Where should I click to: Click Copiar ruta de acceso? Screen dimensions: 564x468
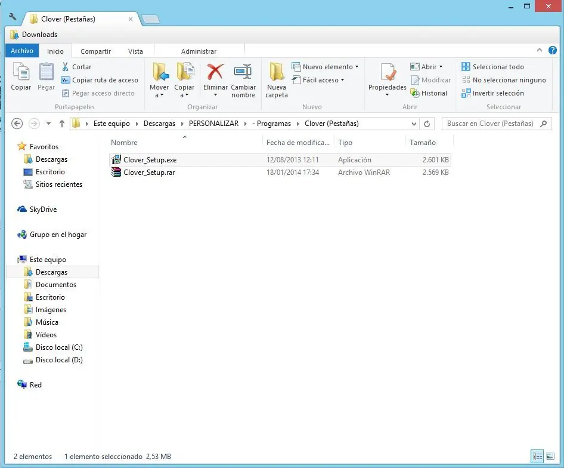[x=100, y=80]
